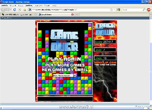
Task: Click the Lines: 16 display
Action: pos(105,58)
